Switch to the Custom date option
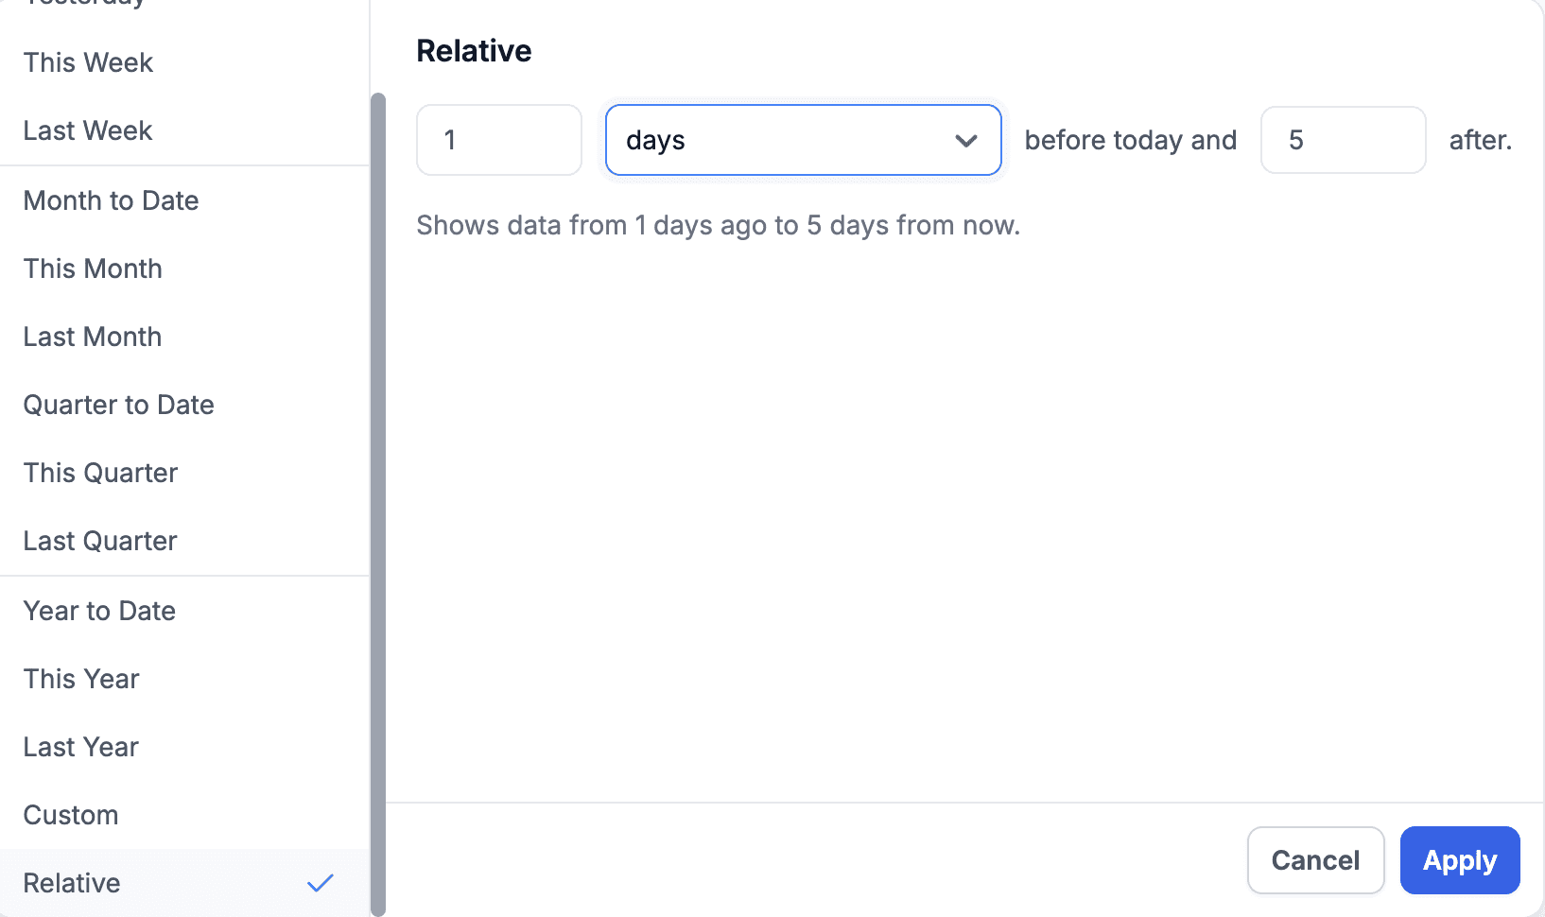The width and height of the screenshot is (1545, 917). click(x=71, y=815)
